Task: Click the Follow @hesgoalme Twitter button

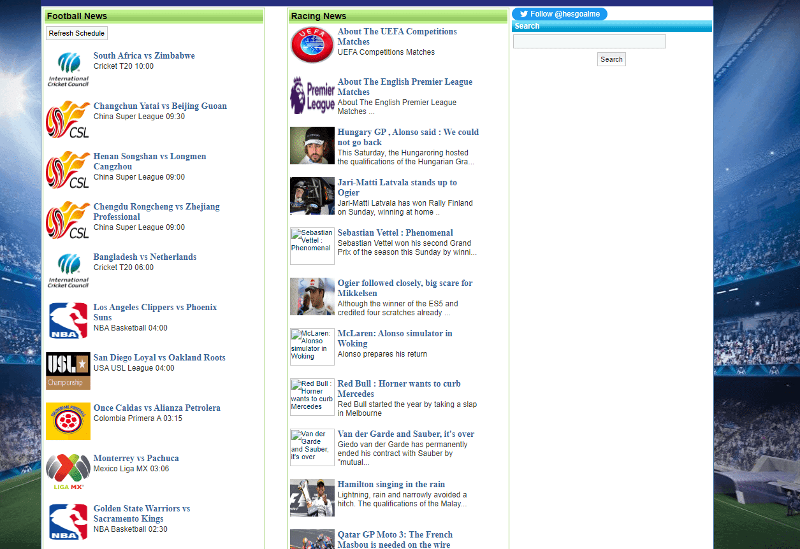Action: (x=560, y=14)
